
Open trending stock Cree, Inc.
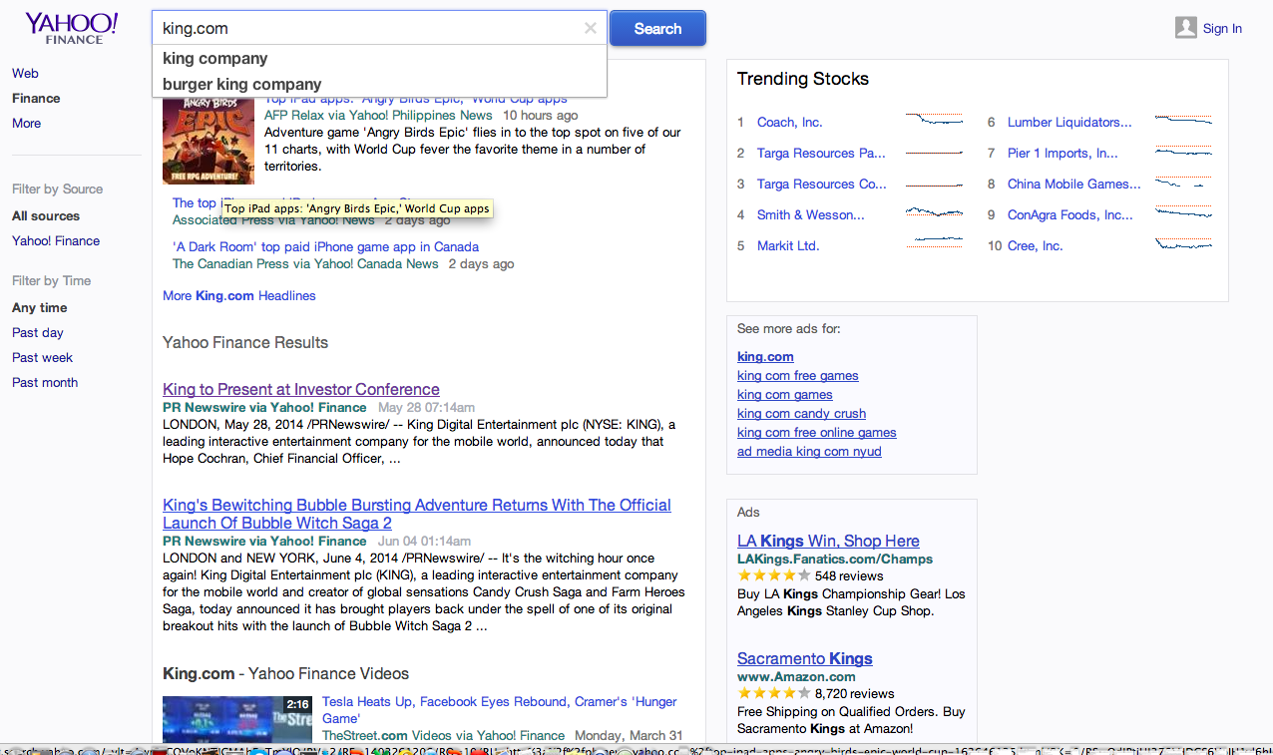[1036, 245]
